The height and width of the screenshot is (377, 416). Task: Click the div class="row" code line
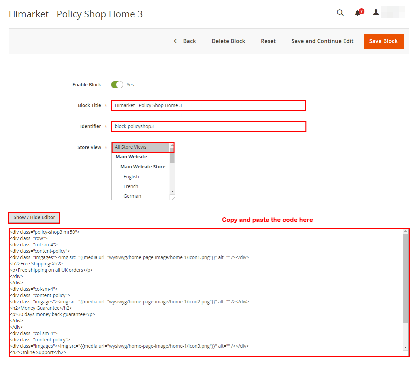point(29,238)
